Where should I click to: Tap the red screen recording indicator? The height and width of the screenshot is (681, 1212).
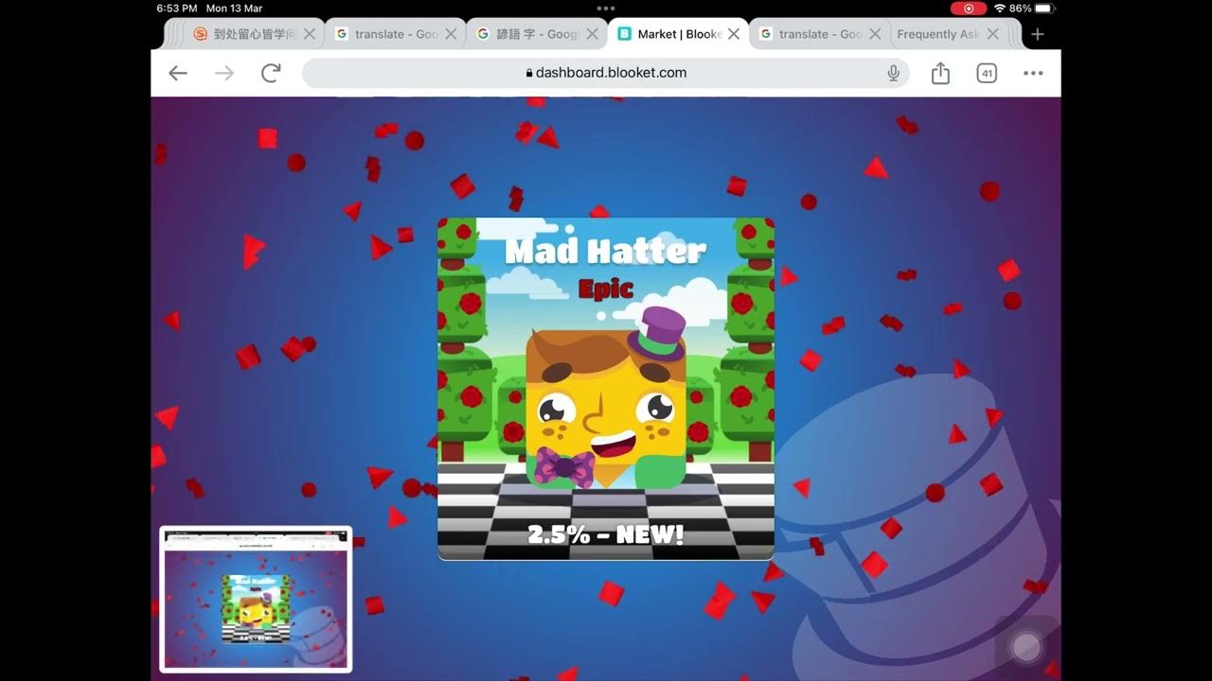(x=968, y=8)
